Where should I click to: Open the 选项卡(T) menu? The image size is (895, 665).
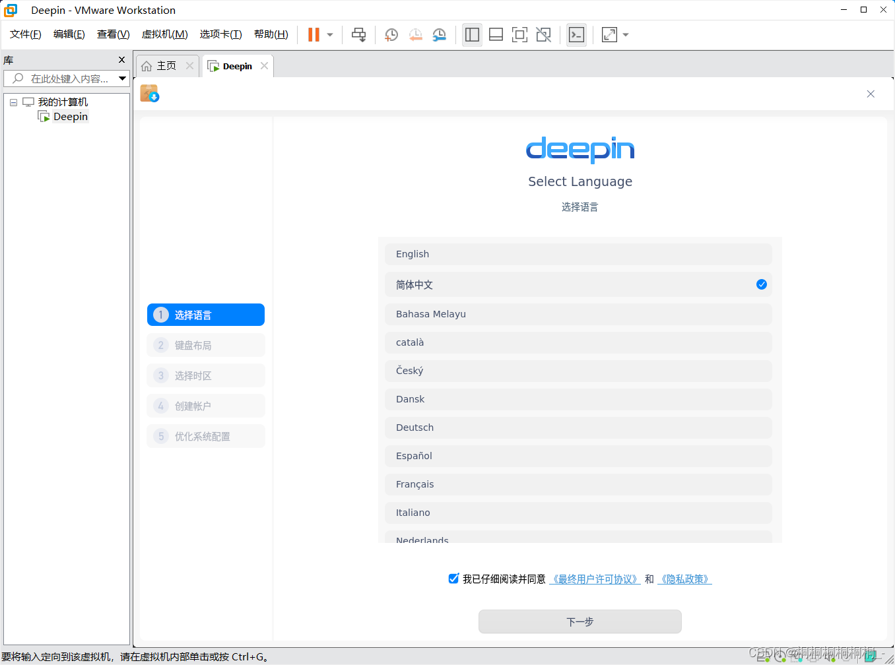click(221, 34)
